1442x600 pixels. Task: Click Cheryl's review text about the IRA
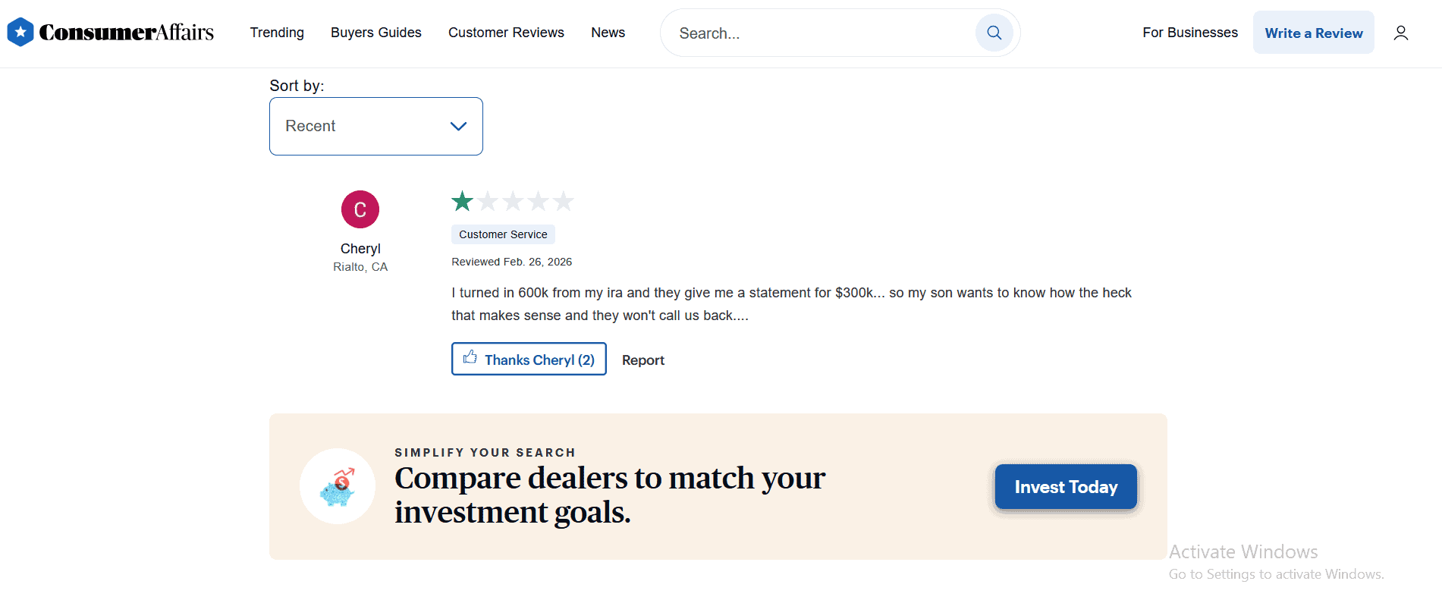click(791, 304)
